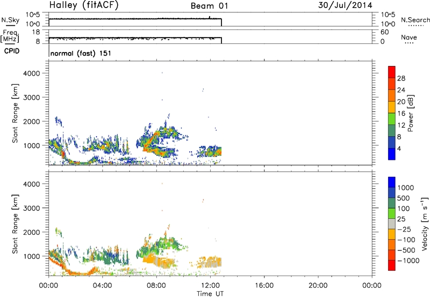Click the 3000 tick on power panel range axis
The image size is (430, 297).
[x=32, y=98]
